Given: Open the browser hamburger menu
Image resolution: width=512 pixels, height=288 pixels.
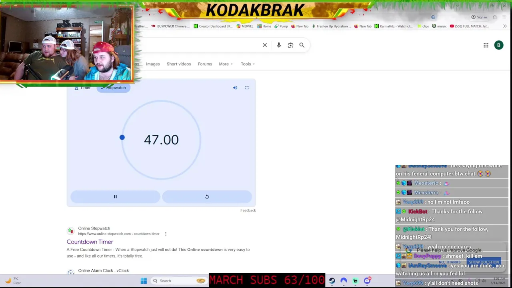Looking at the screenshot, I should point(504,17).
